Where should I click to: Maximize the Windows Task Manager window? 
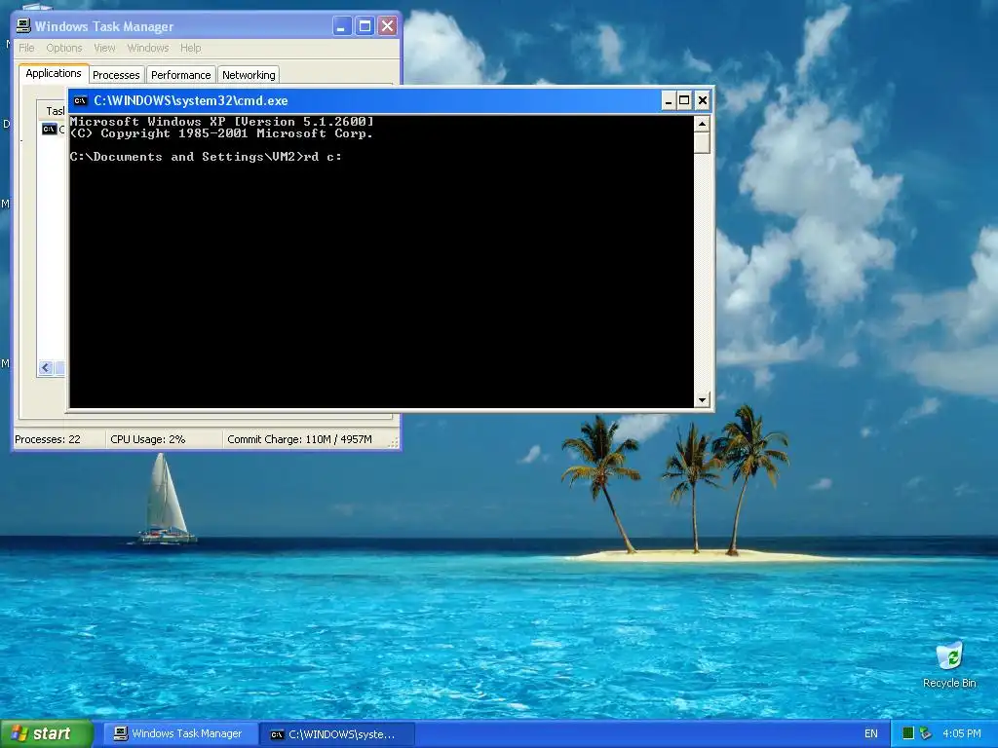click(x=365, y=26)
